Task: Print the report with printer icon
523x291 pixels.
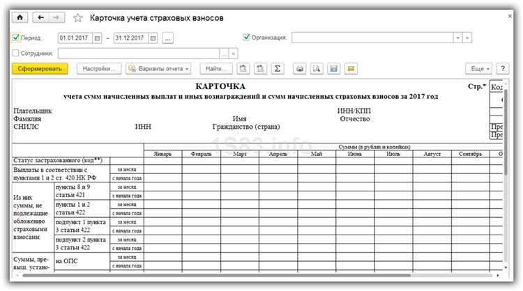Action: click(x=300, y=69)
